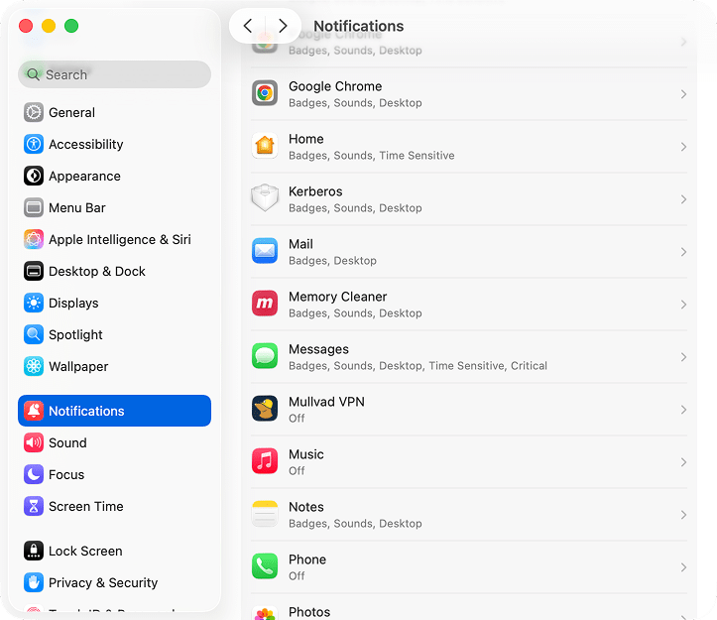Select Menu Bar label in sidebar
The width and height of the screenshot is (717, 620).
pyautogui.click(x=76, y=207)
